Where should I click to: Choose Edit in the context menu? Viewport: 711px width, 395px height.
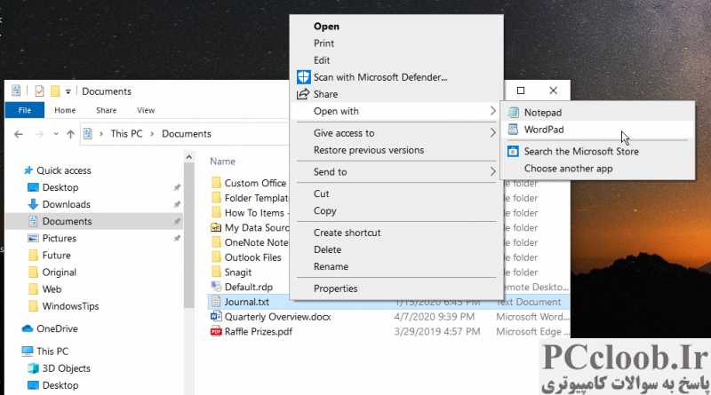[x=322, y=60]
